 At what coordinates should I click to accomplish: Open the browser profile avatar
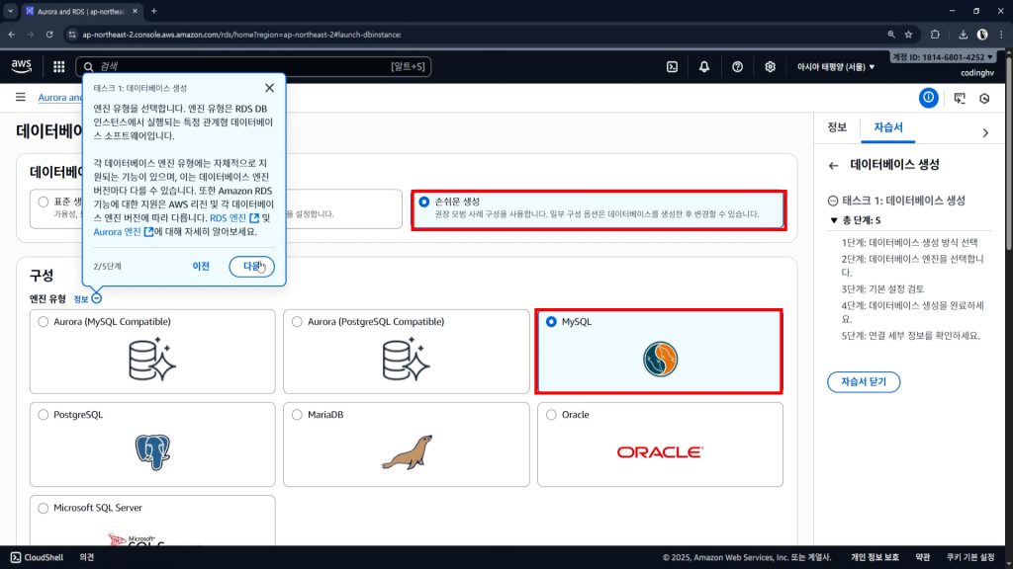point(982,35)
